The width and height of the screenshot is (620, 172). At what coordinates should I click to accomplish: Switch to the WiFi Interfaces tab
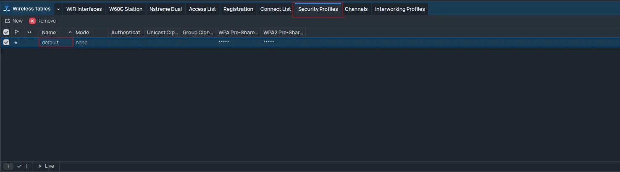coord(84,9)
